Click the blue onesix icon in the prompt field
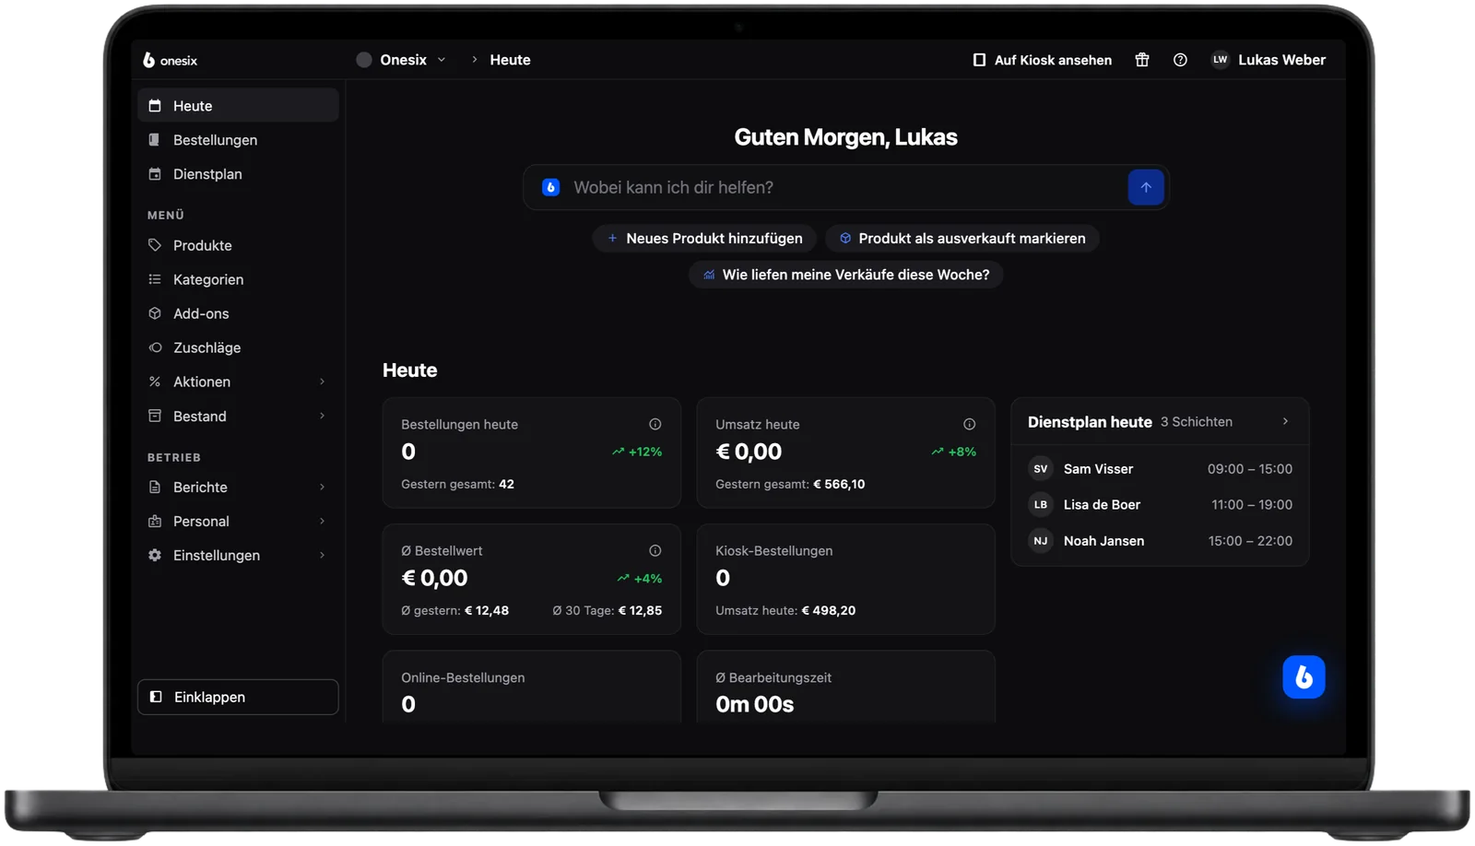This screenshot has height=846, width=1475. coord(550,187)
